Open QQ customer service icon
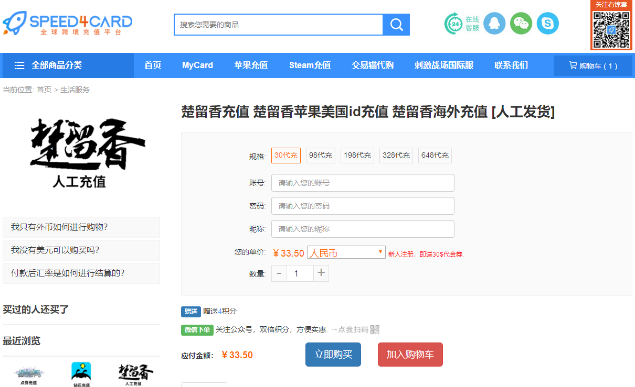 click(494, 24)
